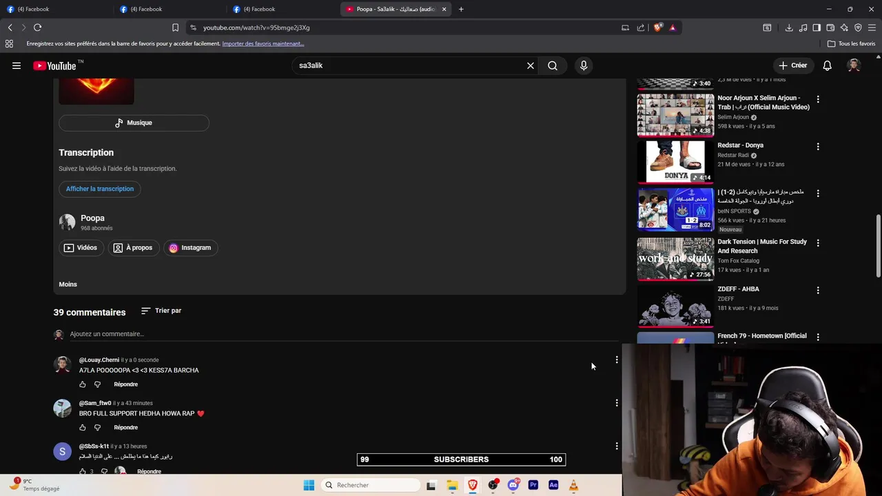Dislike the @Louay.Cherni comment
Screen dimensions: 882x496
point(97,384)
